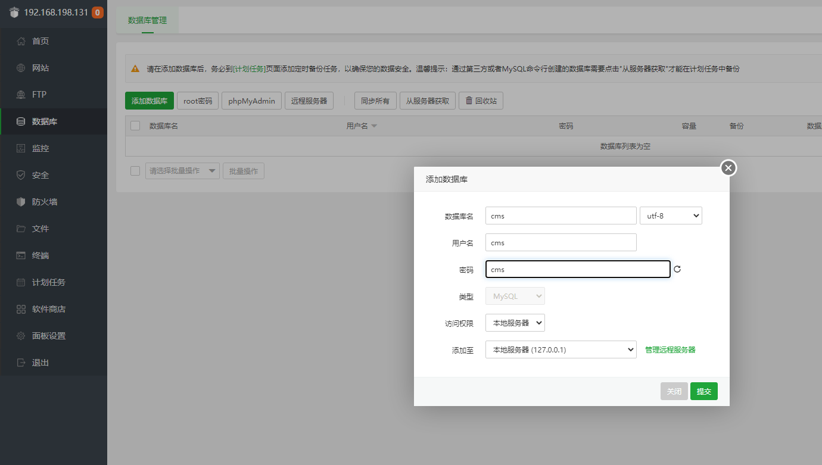
Task: Click the green 添加数据库 button
Action: 150,101
